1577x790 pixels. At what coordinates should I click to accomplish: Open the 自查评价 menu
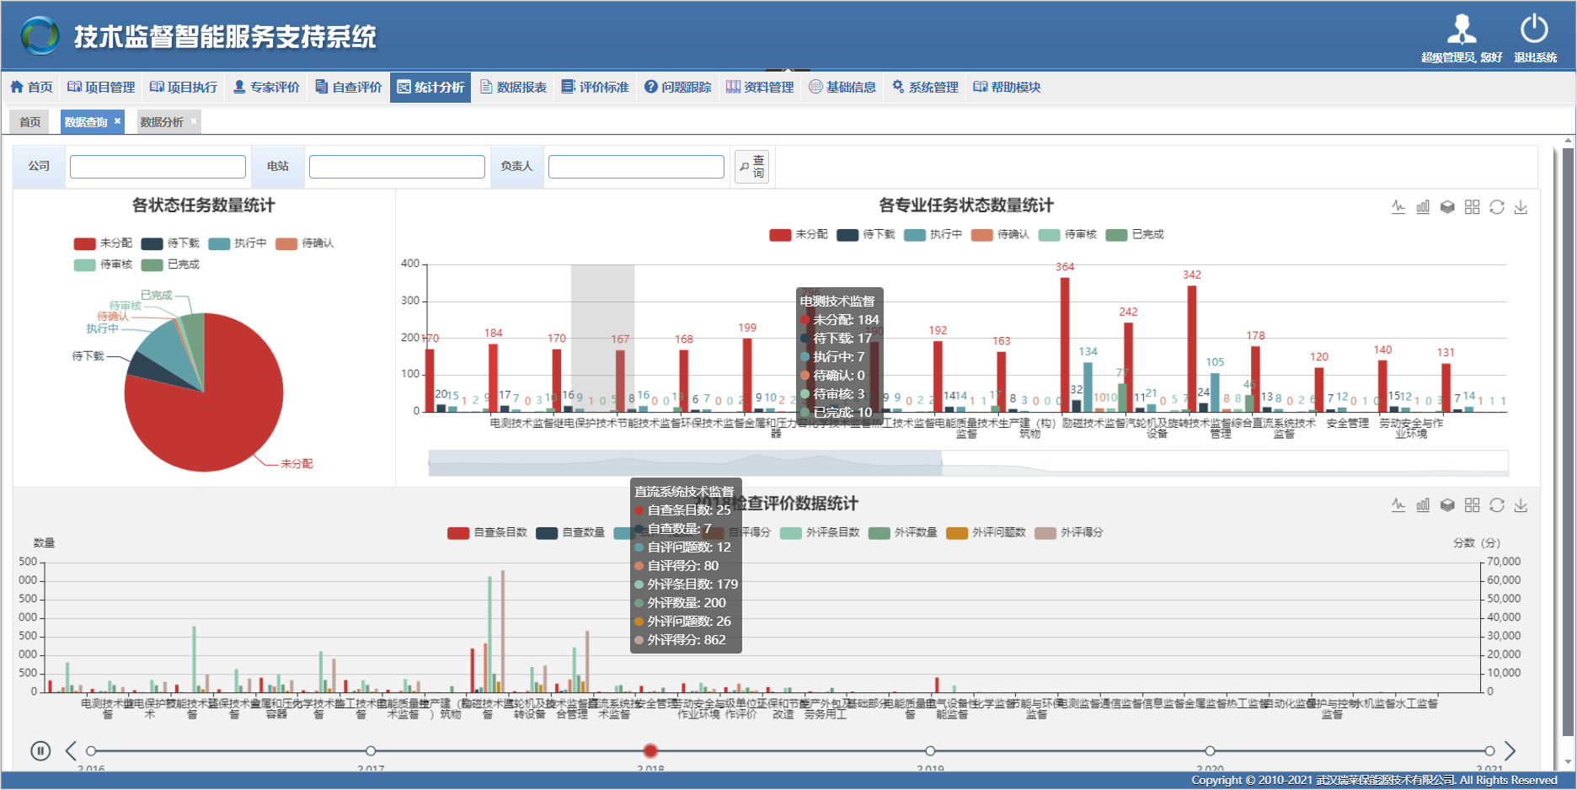pos(349,87)
